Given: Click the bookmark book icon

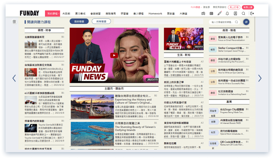Looking at the screenshot, I should point(235,13).
